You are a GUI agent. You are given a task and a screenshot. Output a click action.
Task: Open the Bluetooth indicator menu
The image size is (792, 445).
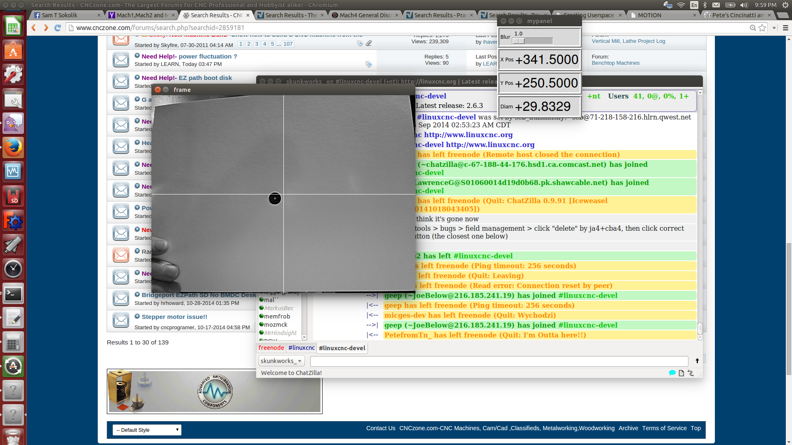(x=705, y=5)
